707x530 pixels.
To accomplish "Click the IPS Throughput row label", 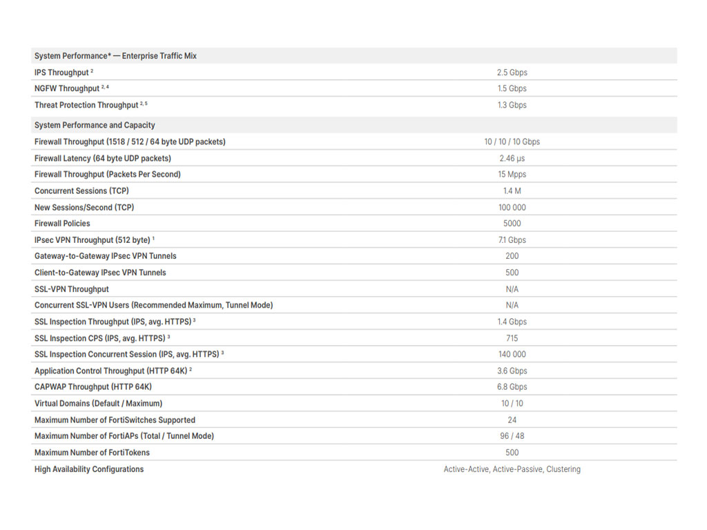I will 61,72.
